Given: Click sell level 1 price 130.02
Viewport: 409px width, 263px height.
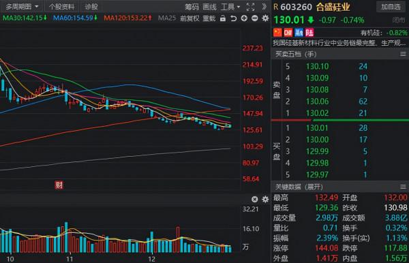Looking at the screenshot, I should pos(317,113).
